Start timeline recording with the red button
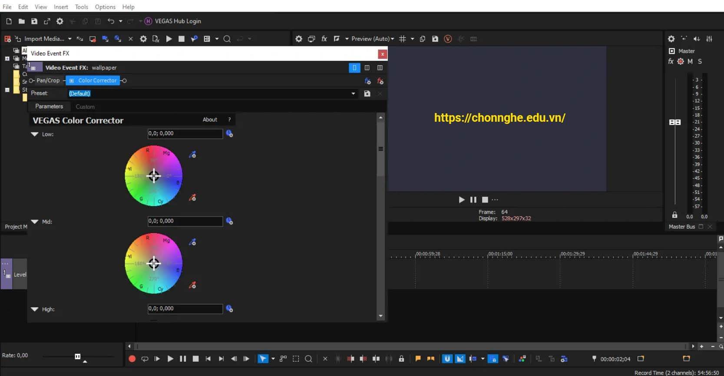The image size is (724, 376). [x=132, y=359]
